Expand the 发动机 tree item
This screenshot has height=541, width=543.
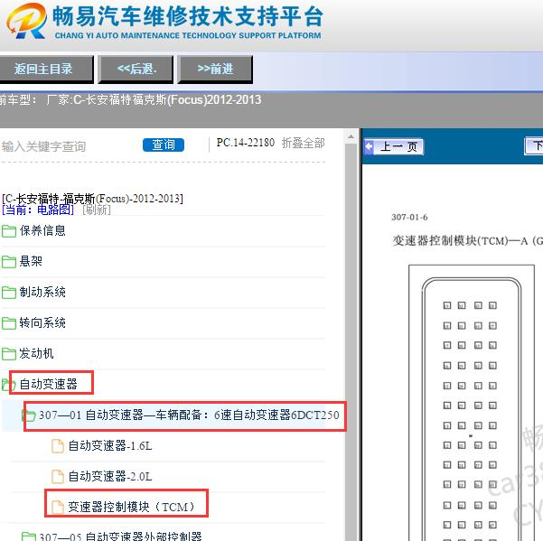(x=36, y=353)
